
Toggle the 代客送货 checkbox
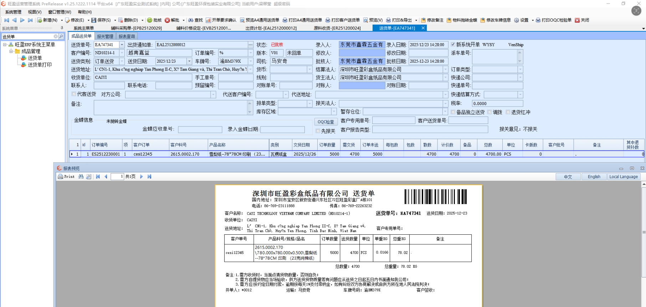[74, 94]
